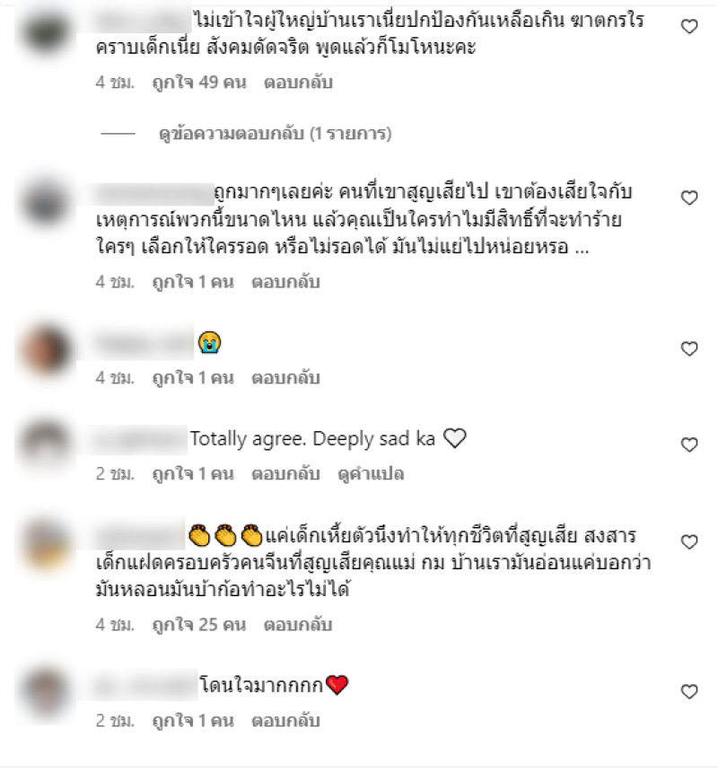Reply to the crying emoji comment

point(285,378)
